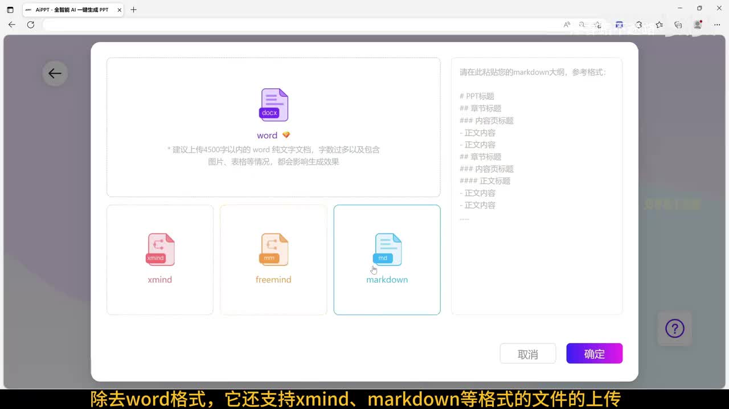Click the 取消 cancel button
729x409 pixels.
pos(527,354)
